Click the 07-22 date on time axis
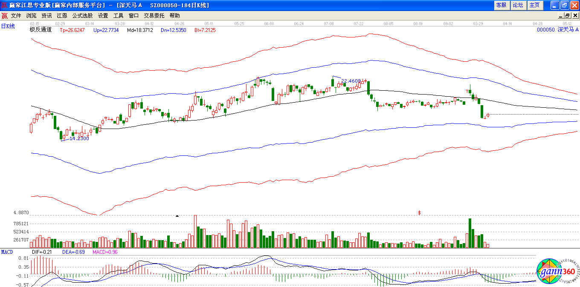The image size is (580, 287). [x=359, y=23]
